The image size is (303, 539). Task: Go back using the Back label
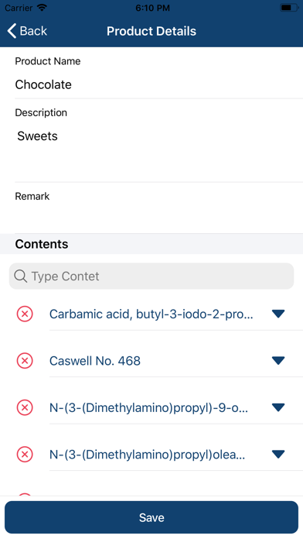pyautogui.click(x=33, y=31)
